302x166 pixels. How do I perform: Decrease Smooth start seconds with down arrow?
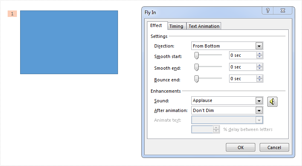pyautogui.click(x=259, y=57)
